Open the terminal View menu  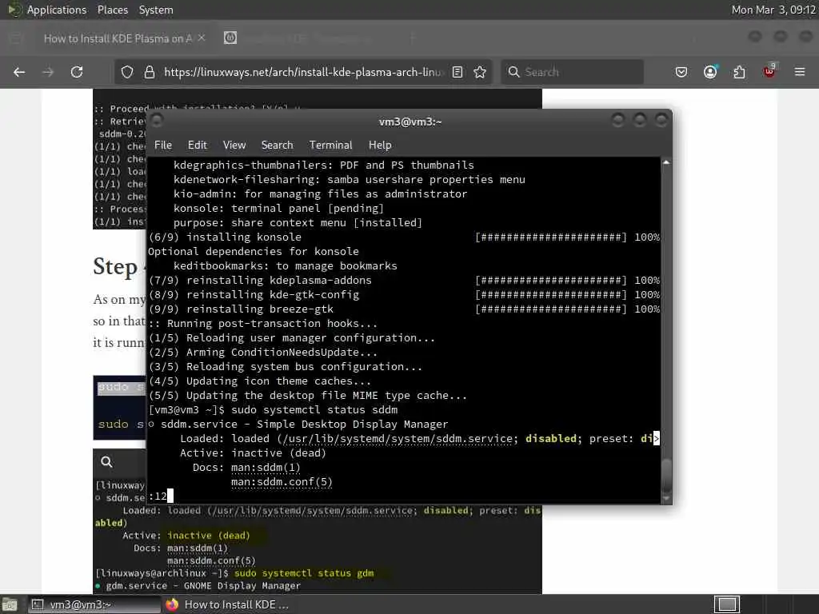pyautogui.click(x=234, y=146)
